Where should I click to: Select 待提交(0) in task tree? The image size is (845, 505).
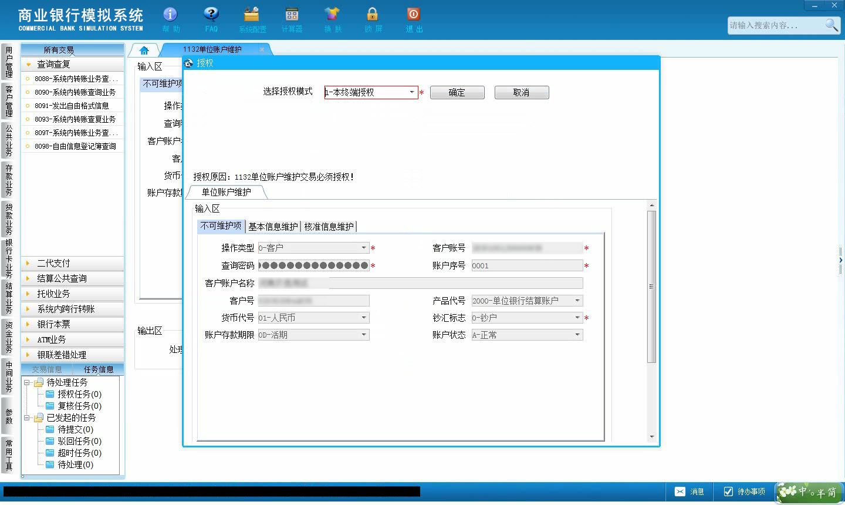pos(75,429)
